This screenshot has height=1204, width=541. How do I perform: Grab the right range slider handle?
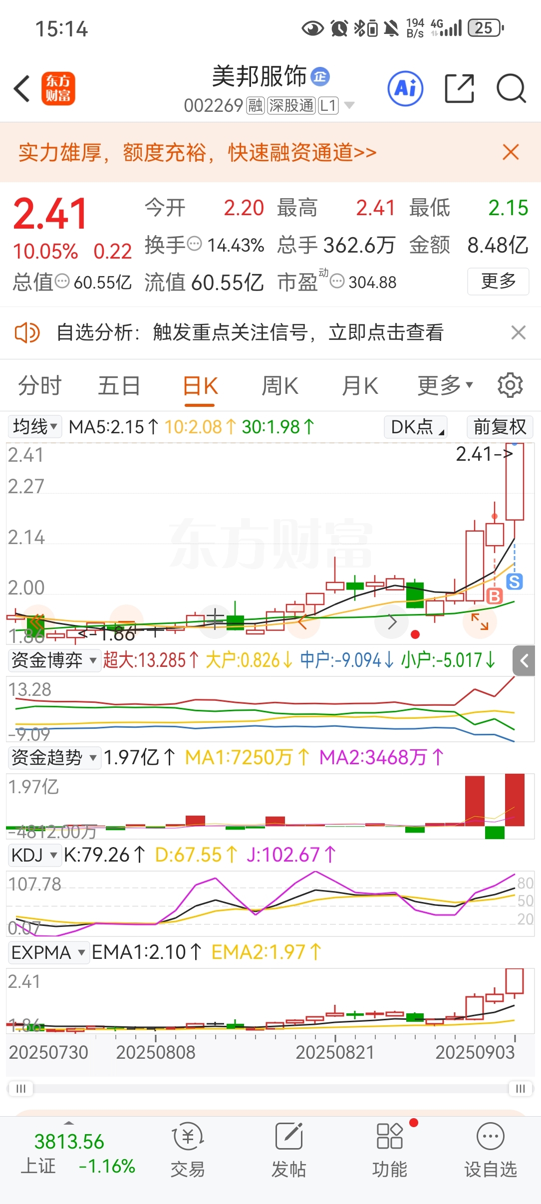point(521,1089)
